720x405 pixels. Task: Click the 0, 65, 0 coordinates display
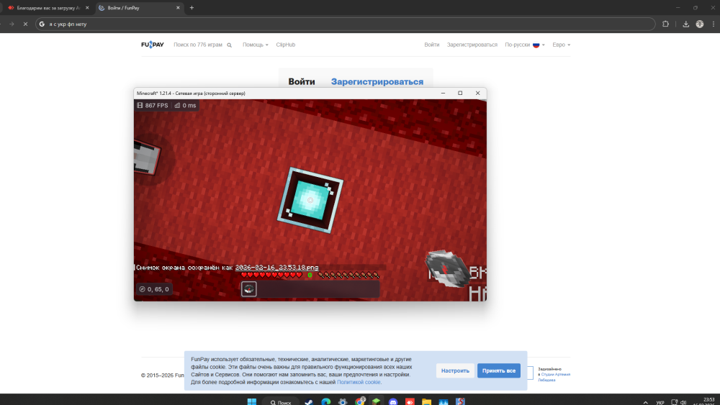pyautogui.click(x=154, y=289)
